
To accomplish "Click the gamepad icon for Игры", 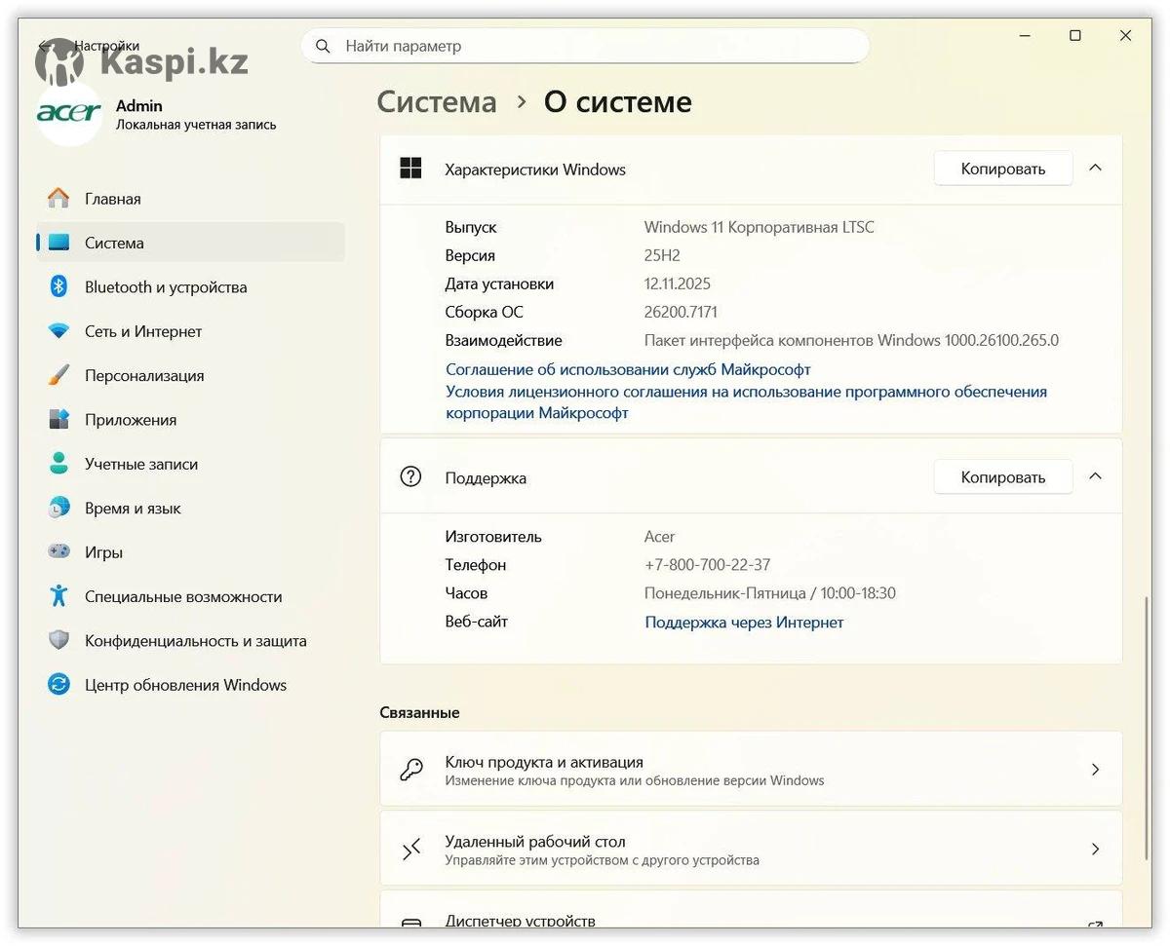I will pyautogui.click(x=58, y=551).
